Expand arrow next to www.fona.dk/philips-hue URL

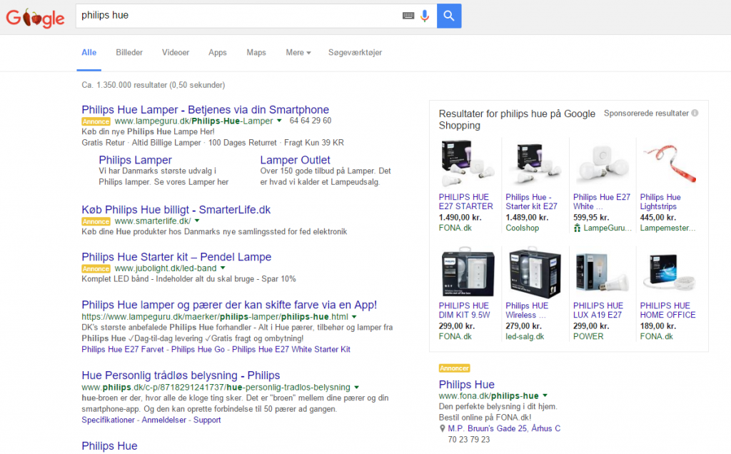tap(545, 396)
